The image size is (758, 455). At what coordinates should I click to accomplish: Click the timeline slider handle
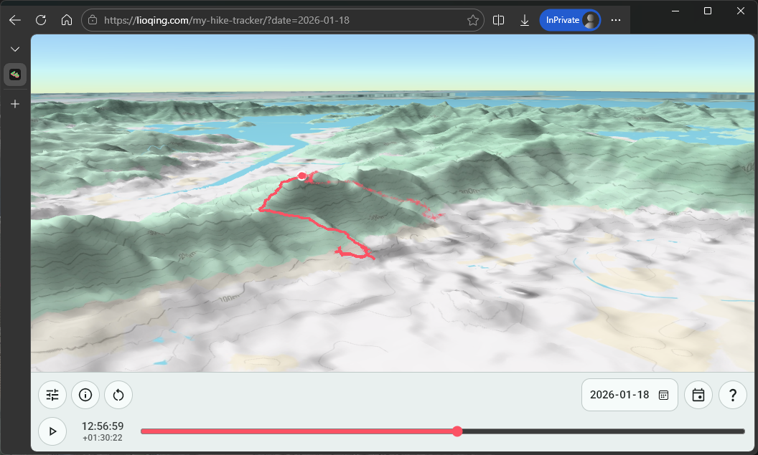[x=457, y=431]
